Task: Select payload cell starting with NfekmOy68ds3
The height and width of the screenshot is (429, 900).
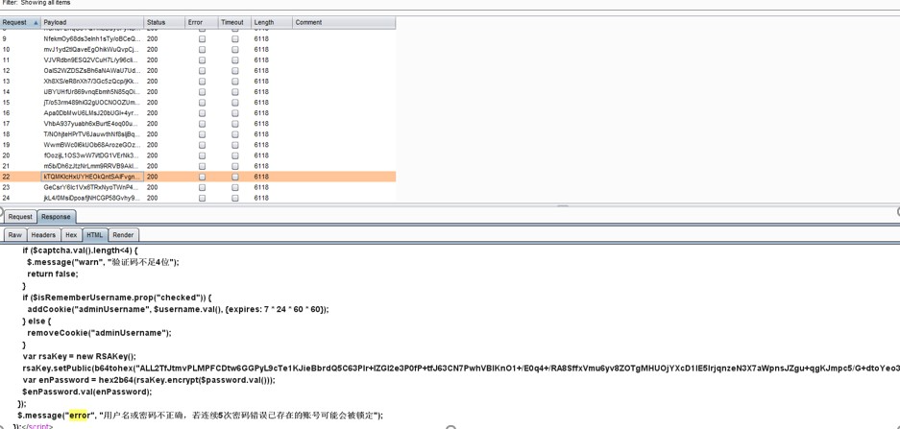Action: [x=92, y=39]
